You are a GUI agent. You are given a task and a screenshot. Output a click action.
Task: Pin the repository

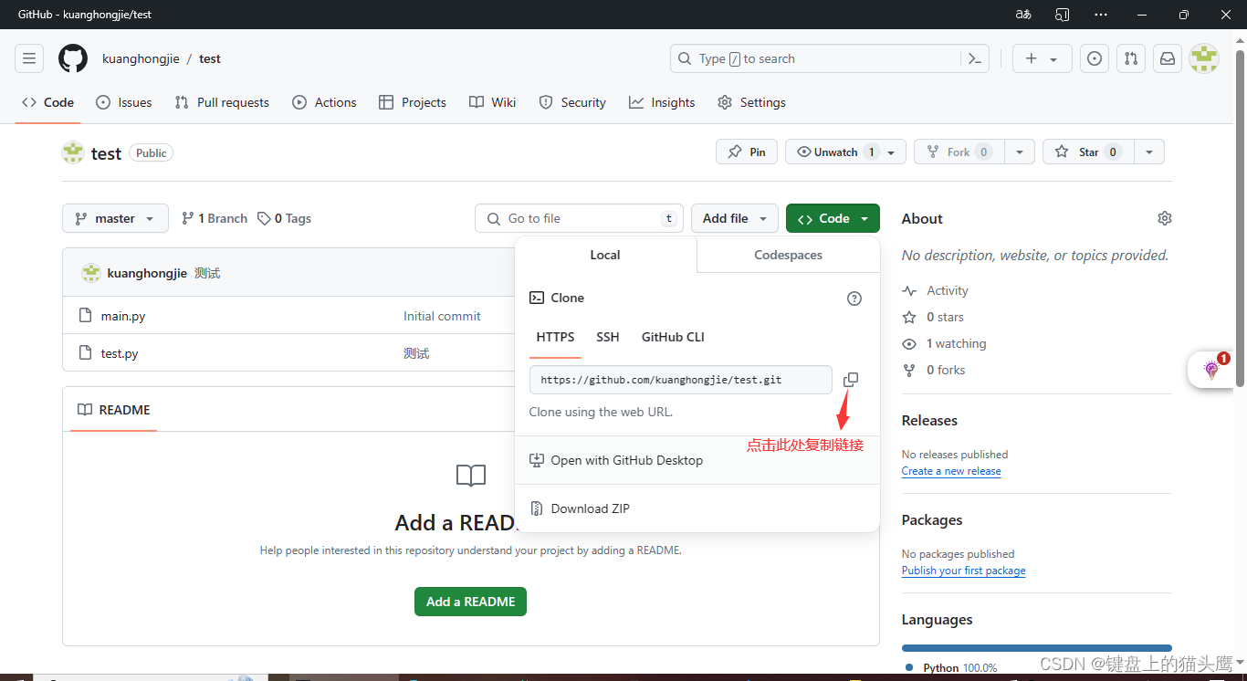pyautogui.click(x=746, y=152)
